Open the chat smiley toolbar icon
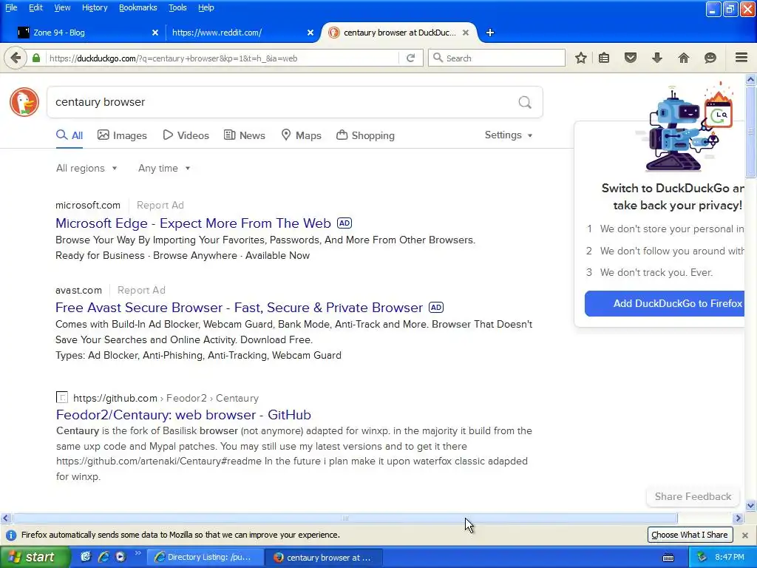The image size is (757, 568). (710, 58)
